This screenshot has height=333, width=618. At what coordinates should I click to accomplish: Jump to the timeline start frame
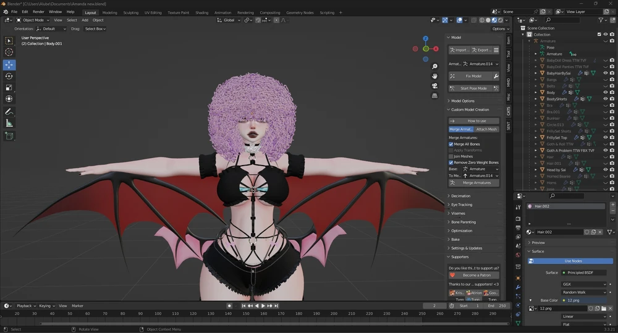pyautogui.click(x=243, y=306)
